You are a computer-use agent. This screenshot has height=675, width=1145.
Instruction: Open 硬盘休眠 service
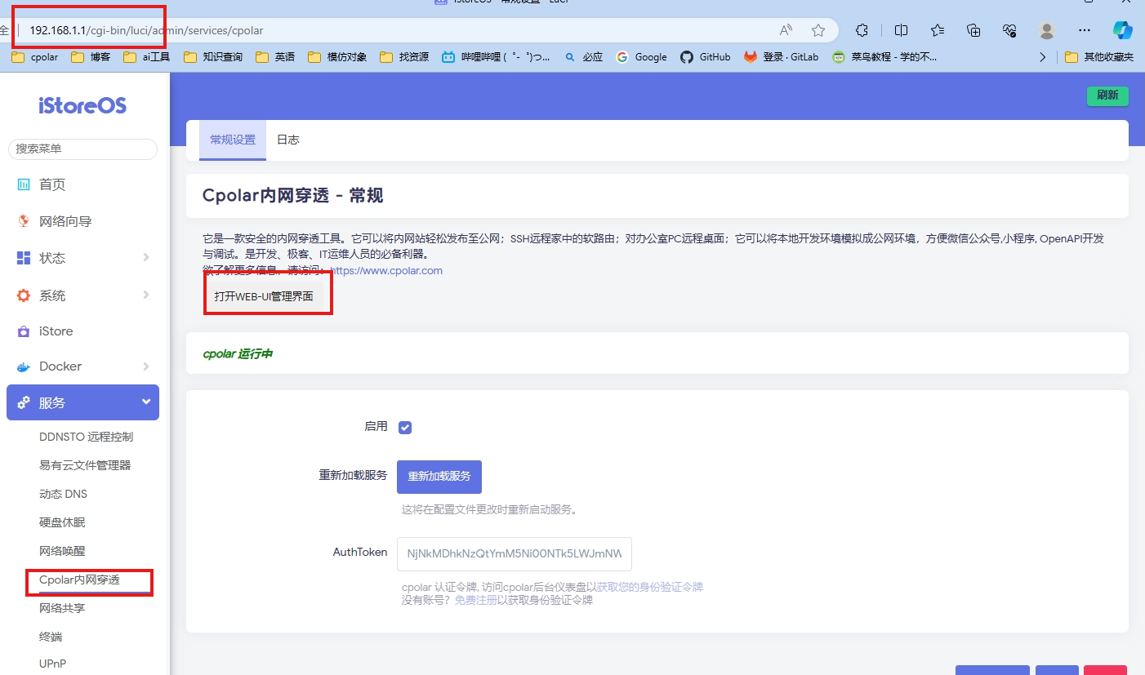tap(62, 522)
